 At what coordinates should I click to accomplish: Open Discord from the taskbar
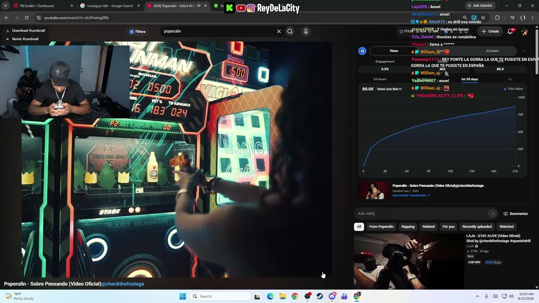tap(332, 296)
